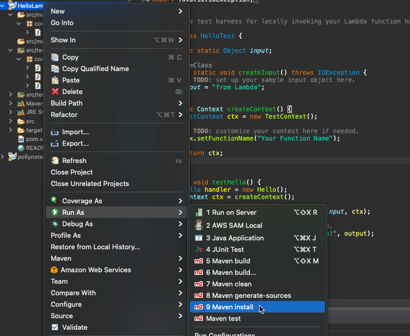Choose Go Into
The width and height of the screenshot is (410, 336).
116,23
